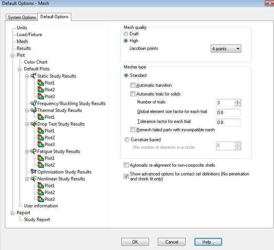The width and height of the screenshot is (274, 250).
Task: Open Load/Fixture options
Action: pyautogui.click(x=29, y=35)
